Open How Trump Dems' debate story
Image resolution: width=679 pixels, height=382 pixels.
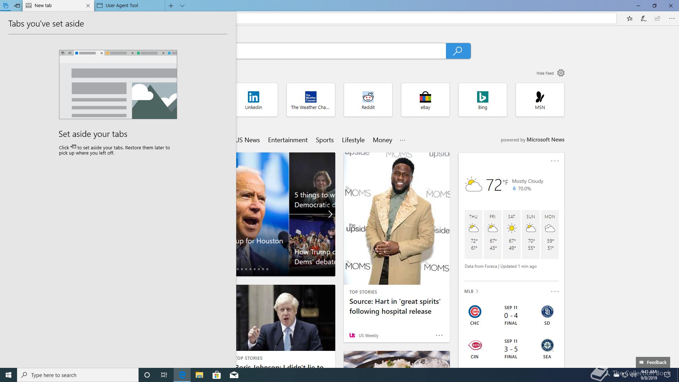tap(312, 245)
